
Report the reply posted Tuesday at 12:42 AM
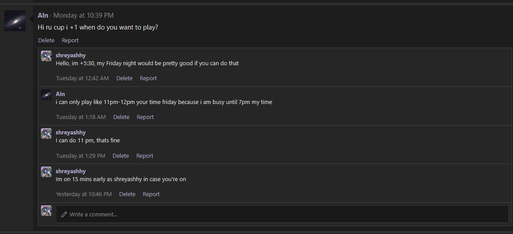point(148,78)
